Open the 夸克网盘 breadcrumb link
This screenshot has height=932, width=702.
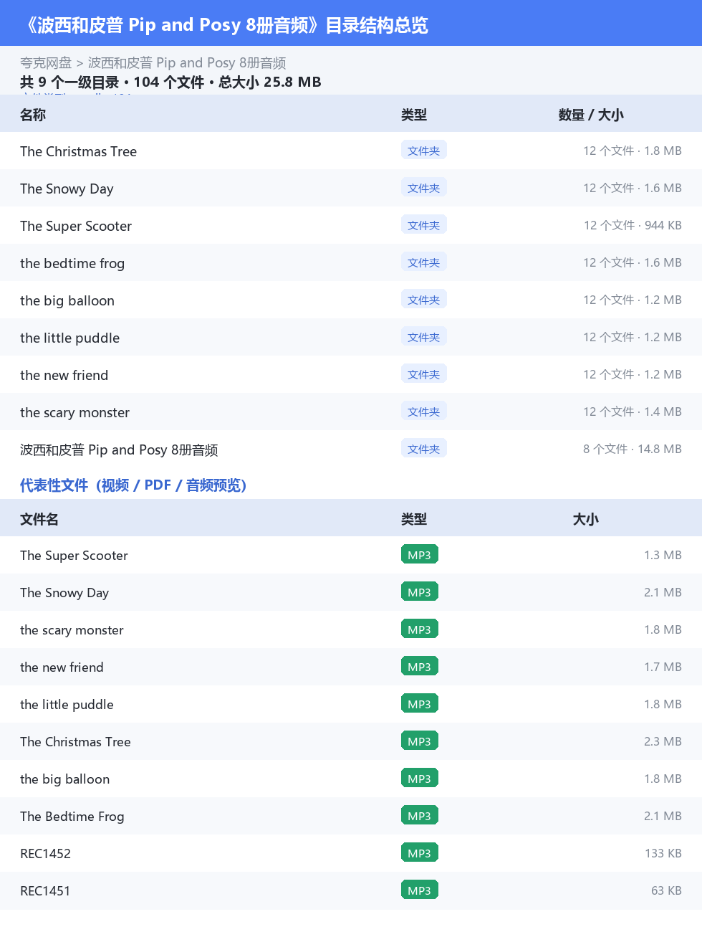tap(46, 63)
